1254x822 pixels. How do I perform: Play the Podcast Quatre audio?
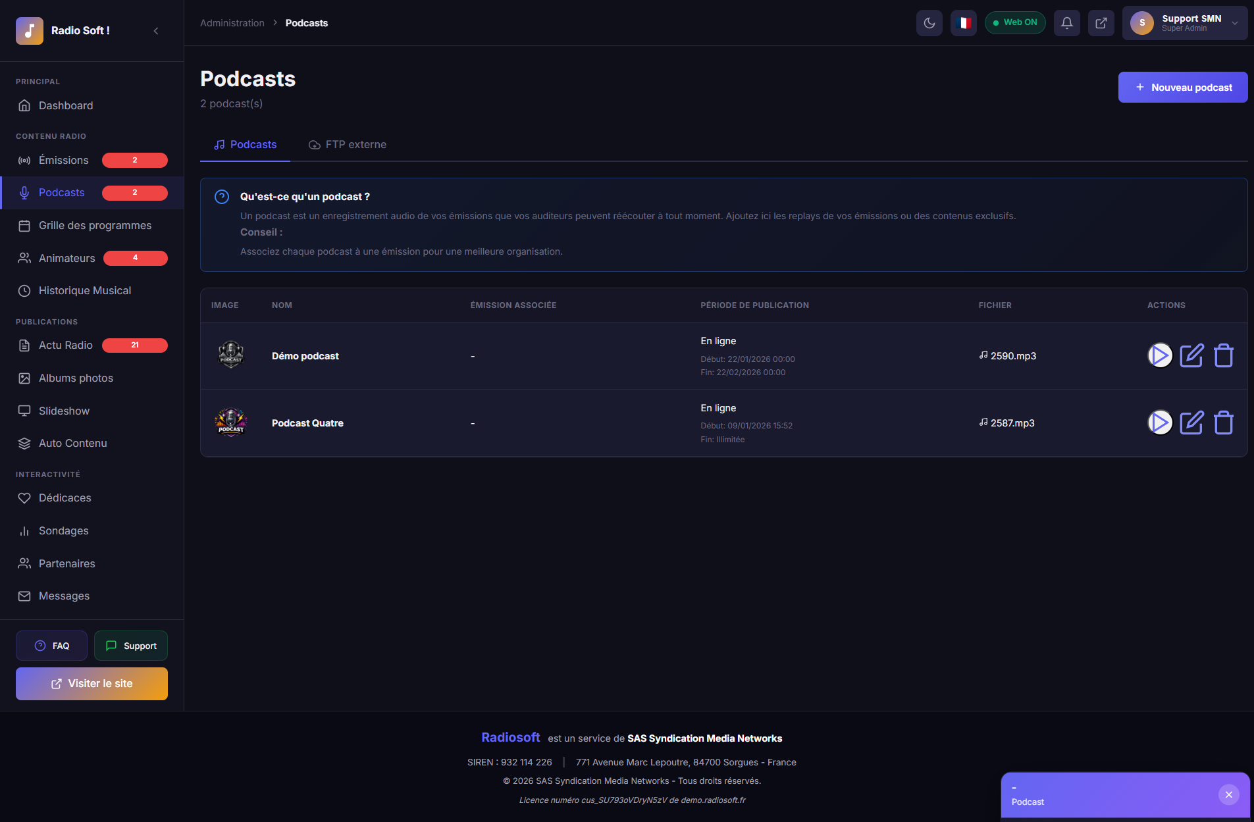(1161, 423)
